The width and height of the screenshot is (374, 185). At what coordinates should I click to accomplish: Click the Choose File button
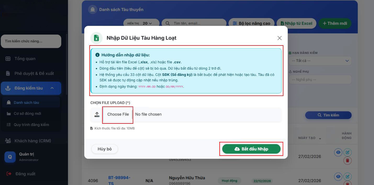click(118, 114)
